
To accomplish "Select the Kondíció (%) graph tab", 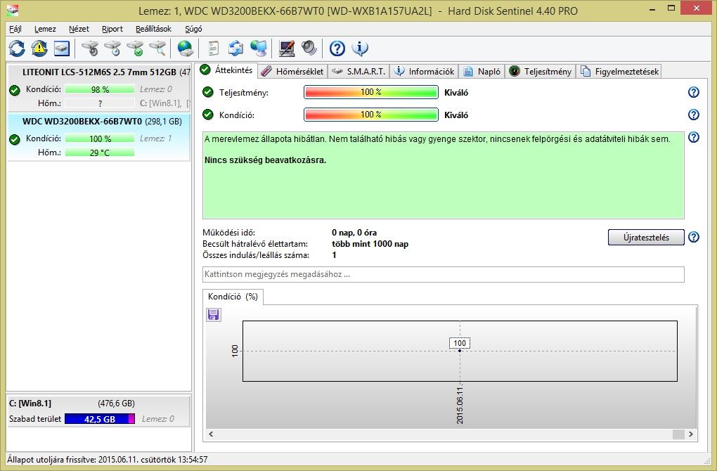I will pos(233,297).
